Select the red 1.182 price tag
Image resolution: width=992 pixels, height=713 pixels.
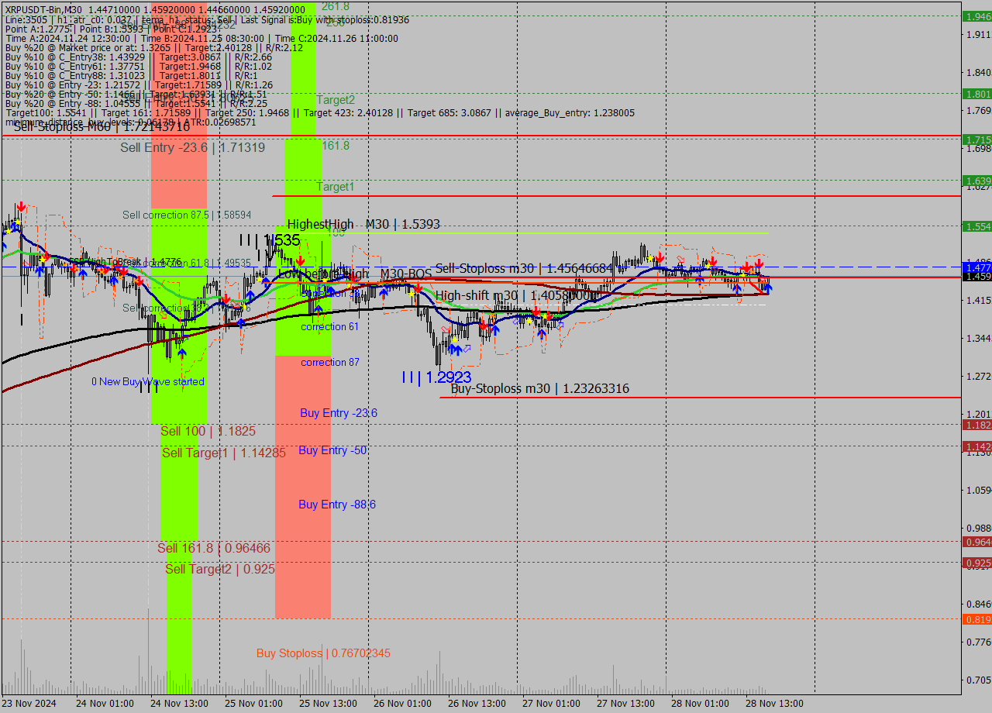[x=977, y=425]
